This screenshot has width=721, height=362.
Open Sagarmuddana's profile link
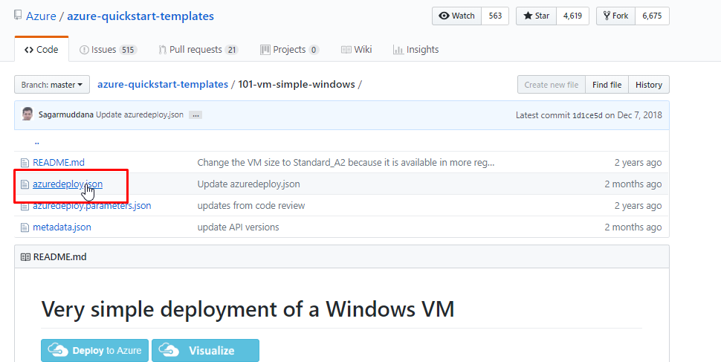coord(66,115)
